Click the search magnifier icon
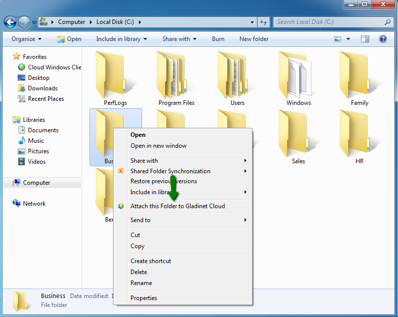Image resolution: width=398 pixels, height=317 pixels. tap(387, 22)
